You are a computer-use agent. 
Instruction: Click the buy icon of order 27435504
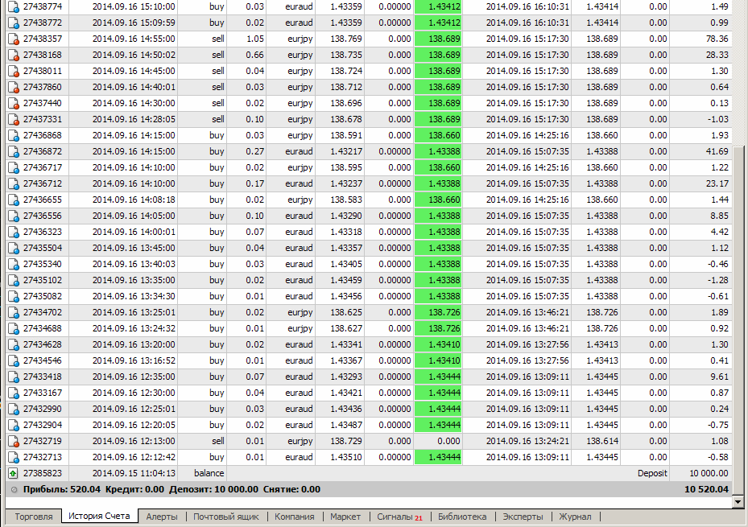(14, 249)
